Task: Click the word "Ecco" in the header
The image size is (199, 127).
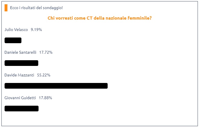Action: [x=14, y=8]
